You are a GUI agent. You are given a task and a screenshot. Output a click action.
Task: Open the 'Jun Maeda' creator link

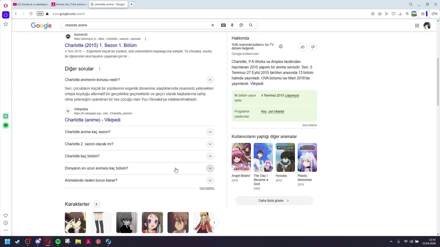[276, 111]
